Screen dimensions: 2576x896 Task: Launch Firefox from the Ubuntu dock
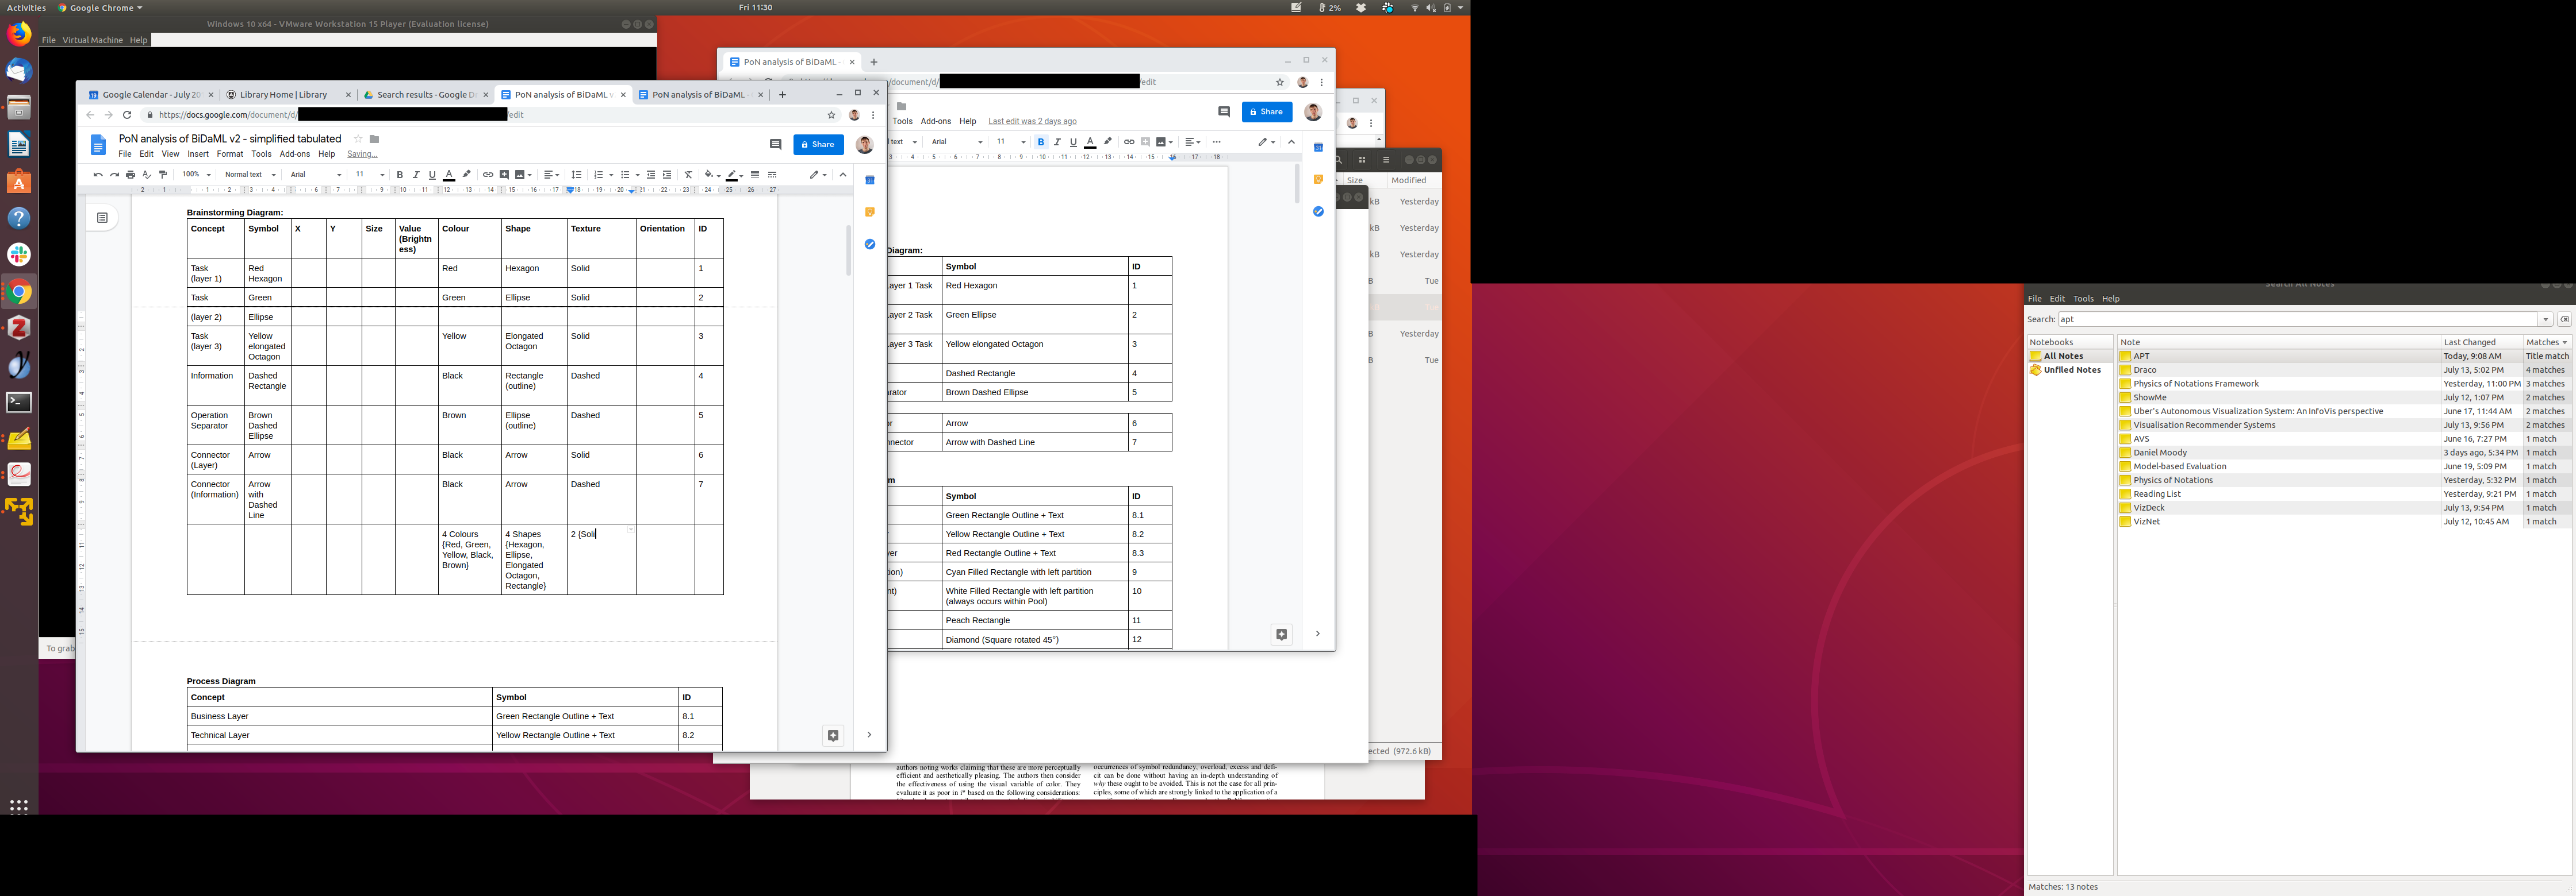pyautogui.click(x=19, y=35)
